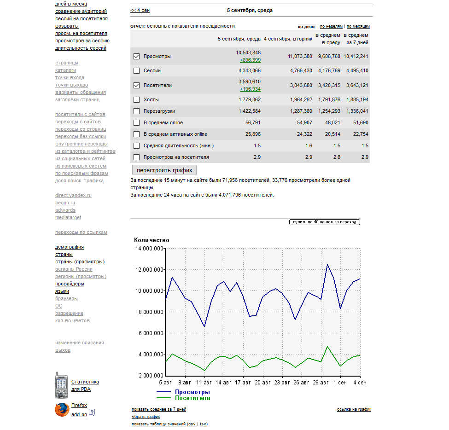The image size is (449, 430).
Task: Click the ссылка на график link
Action: (354, 409)
